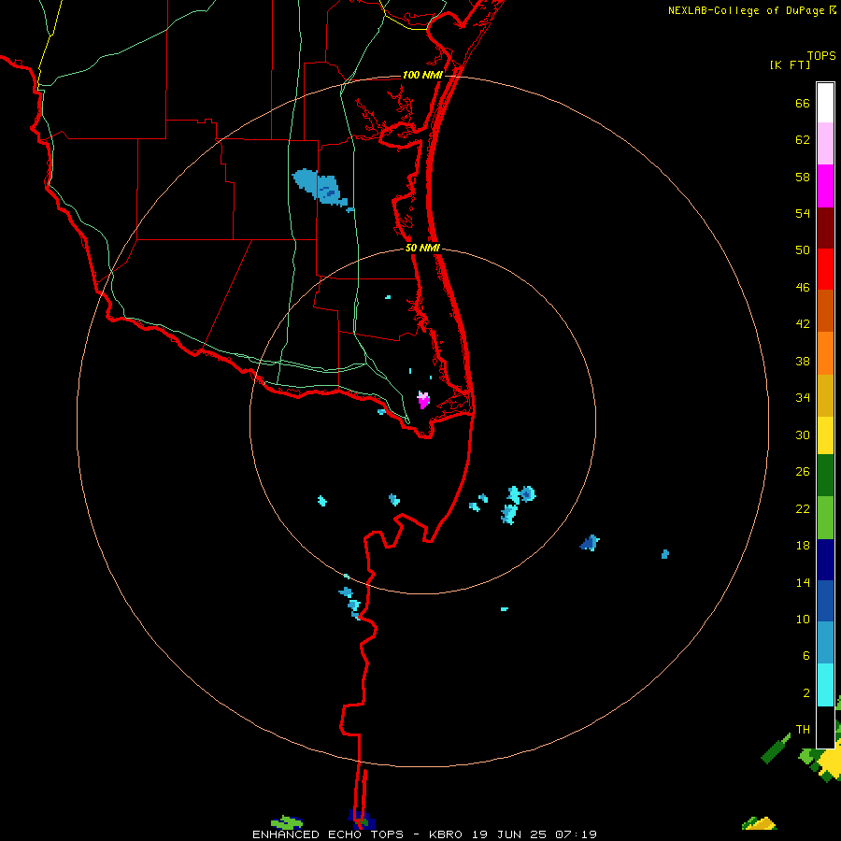Select the magenta legend color band

[825, 186]
